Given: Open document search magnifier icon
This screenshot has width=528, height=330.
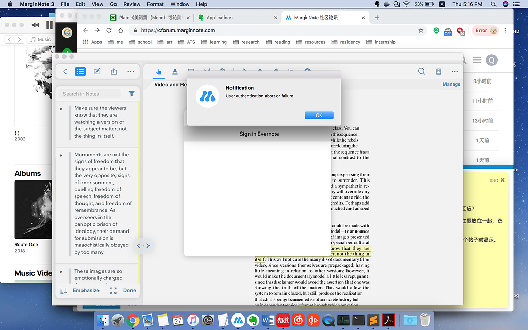Looking at the screenshot, I should click(422, 72).
